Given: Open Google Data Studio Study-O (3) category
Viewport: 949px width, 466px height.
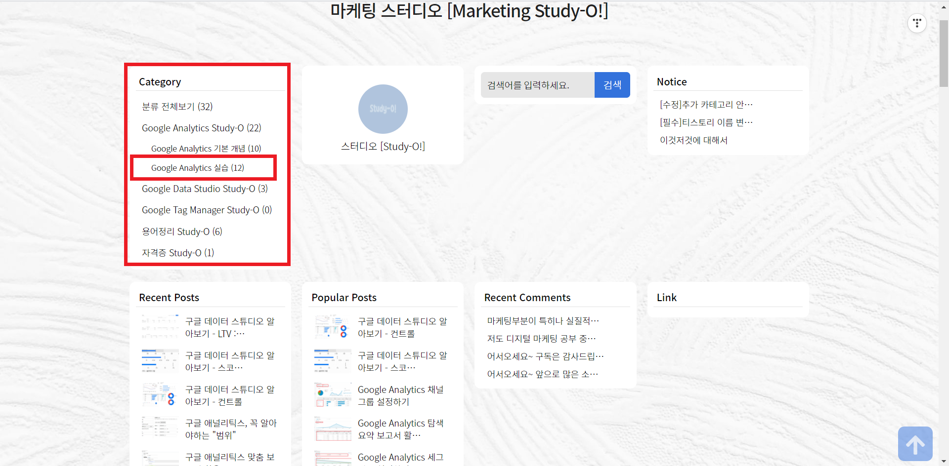Looking at the screenshot, I should click(205, 189).
